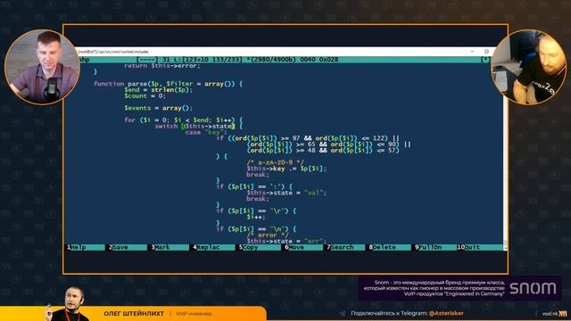
Task: Click the Telegram paper plane icon
Action: tap(343, 313)
